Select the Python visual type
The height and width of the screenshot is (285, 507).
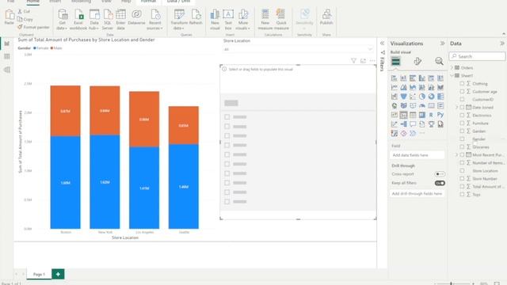440,115
